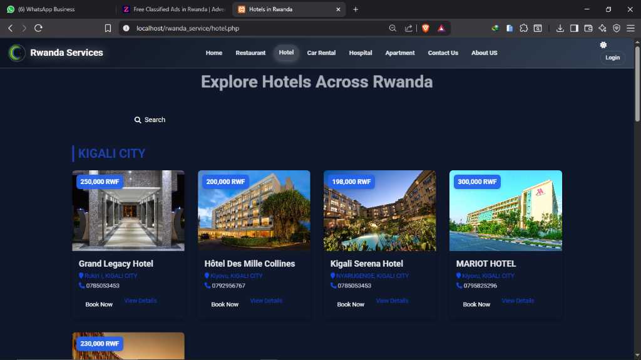Viewport: 641px width, 360px height.
Task: View Details of Hôtel Des Mille Collines
Action: (x=267, y=301)
